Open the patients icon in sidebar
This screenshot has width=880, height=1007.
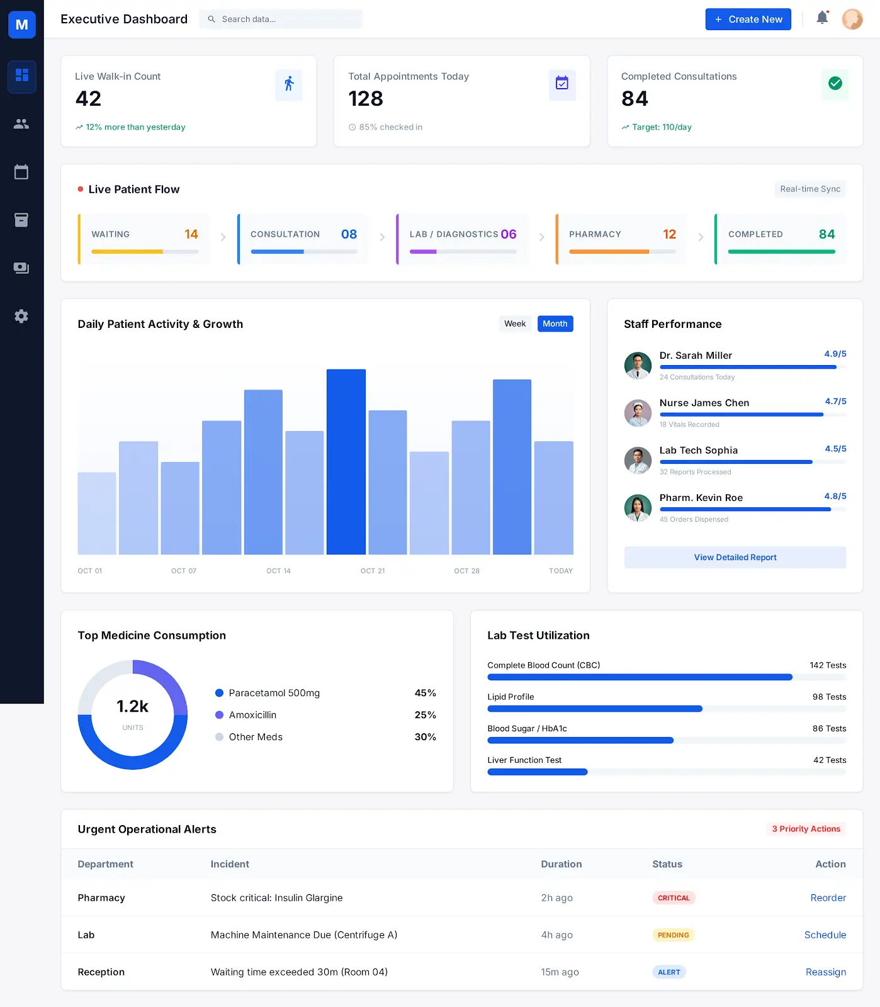(21, 124)
